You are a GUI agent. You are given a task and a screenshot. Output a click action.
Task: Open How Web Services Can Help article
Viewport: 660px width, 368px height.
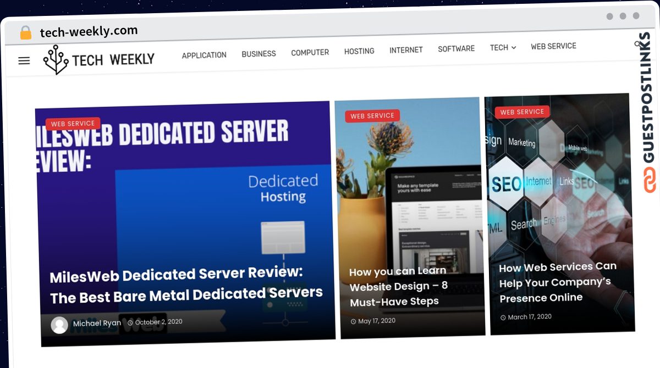click(x=558, y=282)
